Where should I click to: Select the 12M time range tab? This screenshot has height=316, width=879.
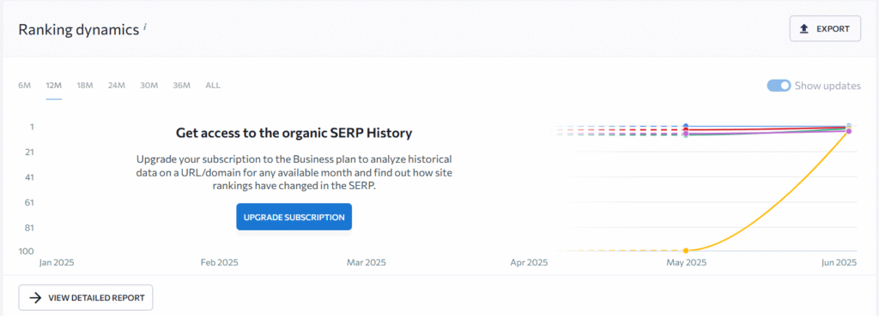[54, 86]
